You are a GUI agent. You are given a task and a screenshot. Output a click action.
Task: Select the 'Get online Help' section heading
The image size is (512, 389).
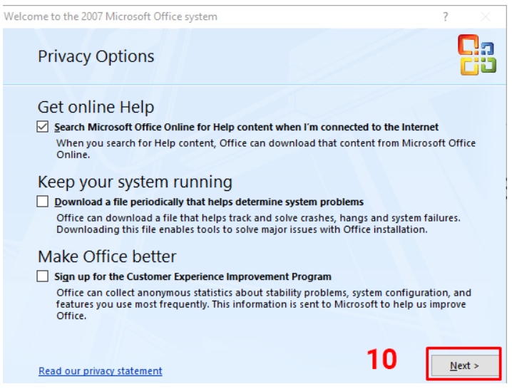tap(96, 107)
